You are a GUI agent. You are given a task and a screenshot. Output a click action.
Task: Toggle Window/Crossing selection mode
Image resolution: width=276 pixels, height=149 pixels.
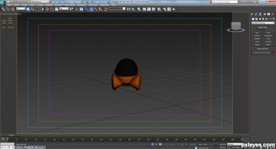tap(42, 9)
